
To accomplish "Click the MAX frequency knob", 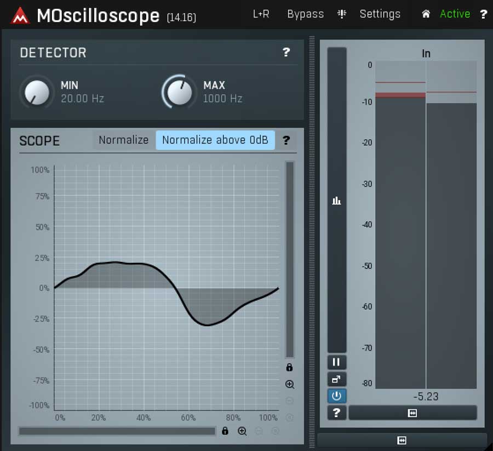I will point(179,92).
